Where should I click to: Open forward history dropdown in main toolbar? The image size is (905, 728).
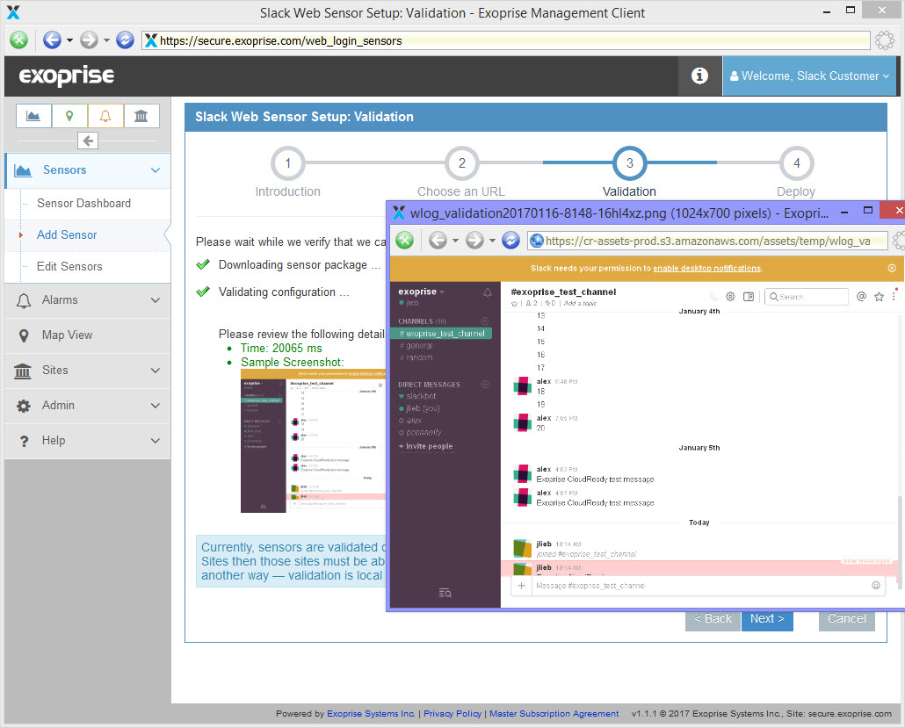point(106,40)
